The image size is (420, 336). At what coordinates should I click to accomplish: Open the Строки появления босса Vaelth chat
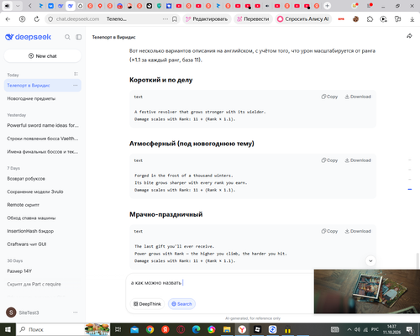pos(43,139)
